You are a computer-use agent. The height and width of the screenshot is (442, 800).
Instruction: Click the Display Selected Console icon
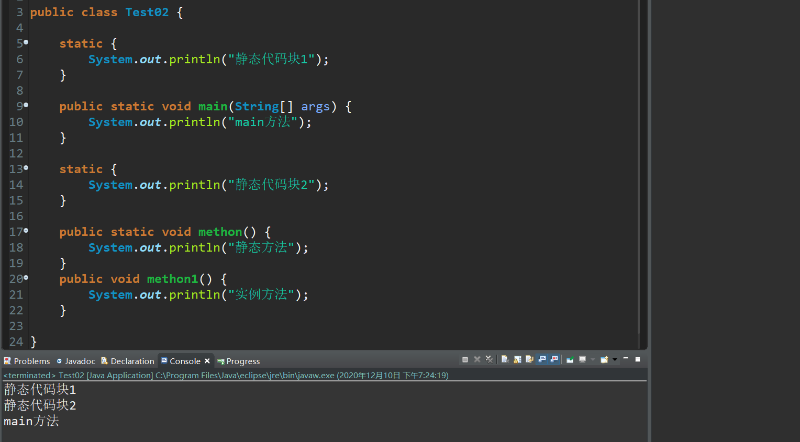[x=582, y=359]
